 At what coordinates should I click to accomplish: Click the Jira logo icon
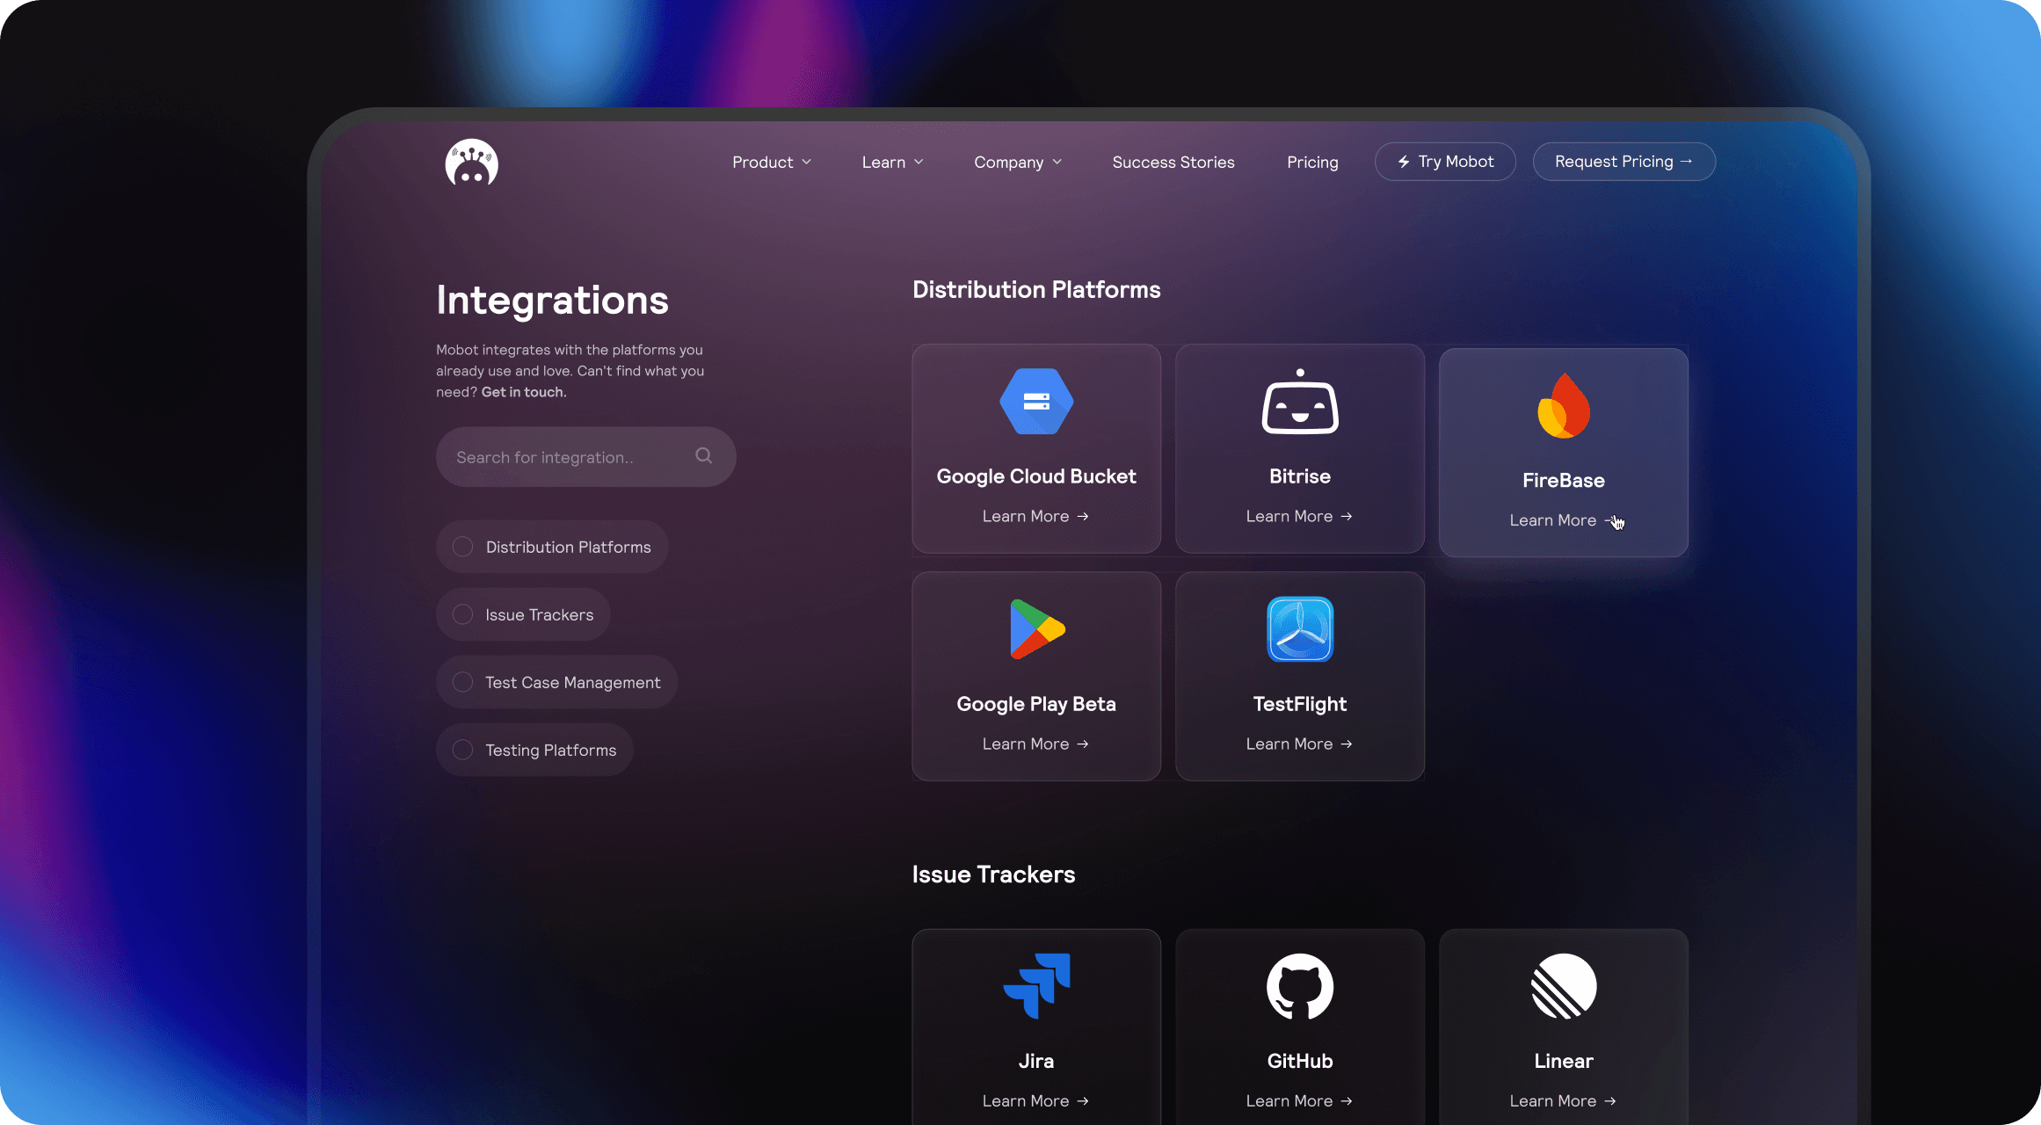1037,986
